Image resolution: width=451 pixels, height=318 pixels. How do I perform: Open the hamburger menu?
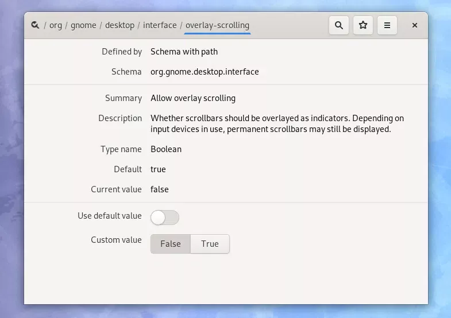pos(387,25)
